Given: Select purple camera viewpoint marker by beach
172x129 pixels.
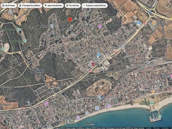Looking at the screenshot, I should [109, 106].
